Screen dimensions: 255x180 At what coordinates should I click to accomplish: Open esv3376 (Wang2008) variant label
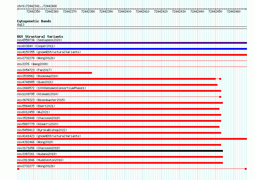click(33, 64)
